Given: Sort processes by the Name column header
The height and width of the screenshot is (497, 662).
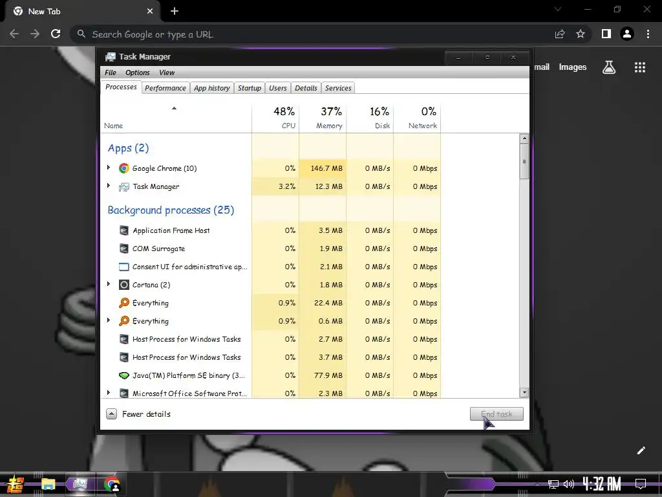Looking at the screenshot, I should pos(176,117).
